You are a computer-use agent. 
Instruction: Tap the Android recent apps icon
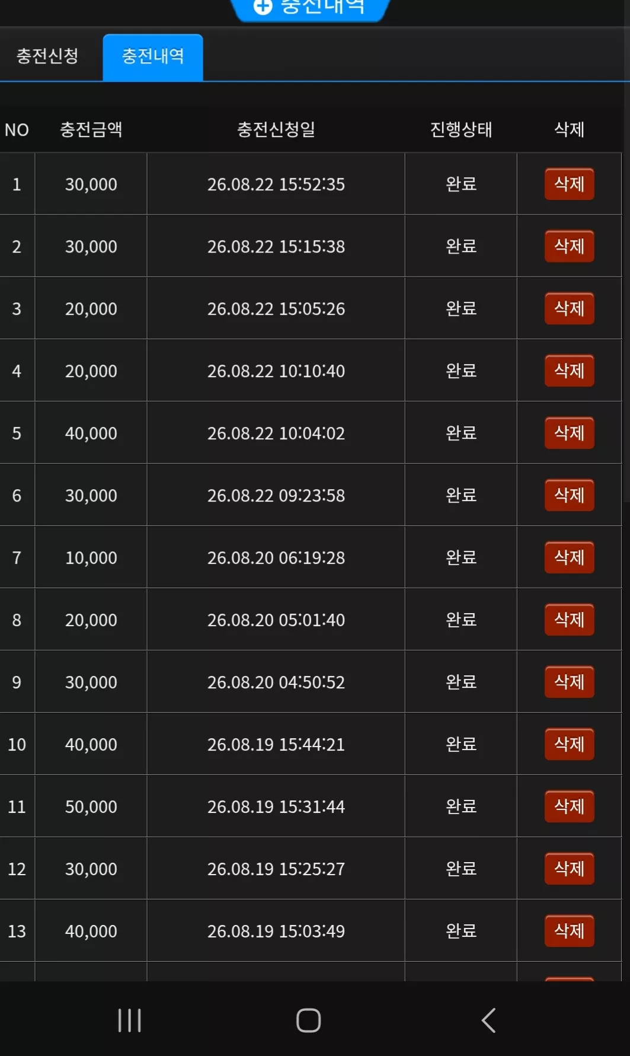point(129,1020)
